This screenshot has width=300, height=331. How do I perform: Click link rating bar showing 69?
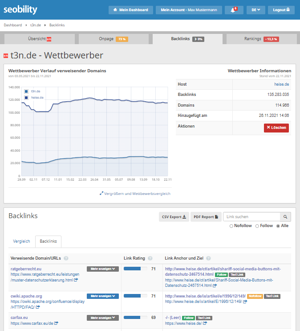pyautogui.click(x=135, y=318)
